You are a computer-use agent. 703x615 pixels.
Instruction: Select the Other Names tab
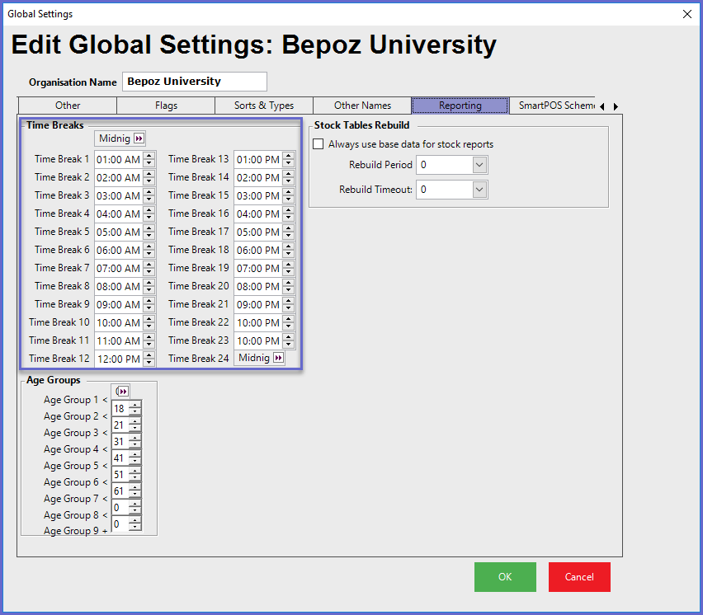pyautogui.click(x=362, y=106)
